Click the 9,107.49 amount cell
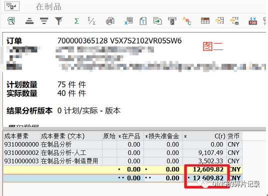Image resolution: width=268 pixels, height=196 pixels. (204, 153)
